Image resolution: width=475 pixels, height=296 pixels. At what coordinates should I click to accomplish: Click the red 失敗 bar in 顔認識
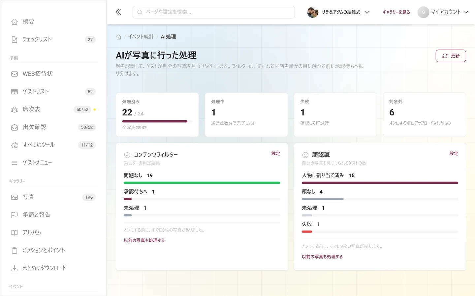tap(307, 232)
